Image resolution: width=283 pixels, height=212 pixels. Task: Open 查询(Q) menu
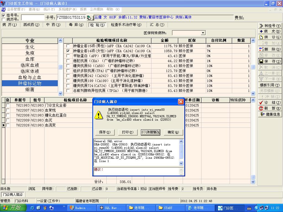tap(34, 9)
